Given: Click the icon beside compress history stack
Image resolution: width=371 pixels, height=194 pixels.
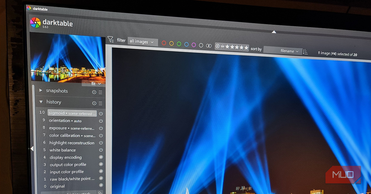Looking at the screenshot, I should (x=100, y=192).
